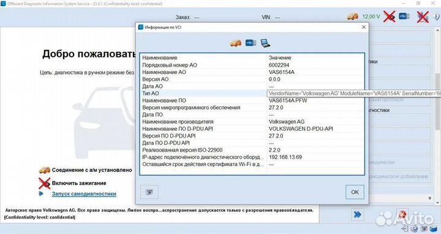This screenshot has width=441, height=234.
Task: Select the VAS6154A value cell
Action: tap(282, 72)
